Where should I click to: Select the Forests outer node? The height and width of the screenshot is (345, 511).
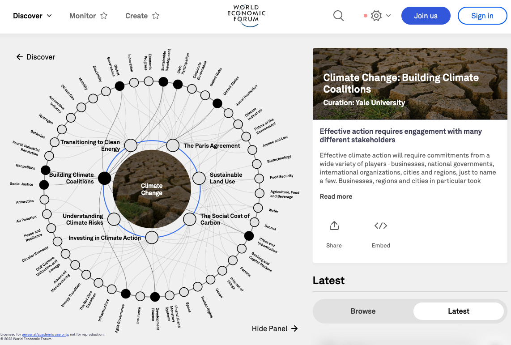click(233, 260)
